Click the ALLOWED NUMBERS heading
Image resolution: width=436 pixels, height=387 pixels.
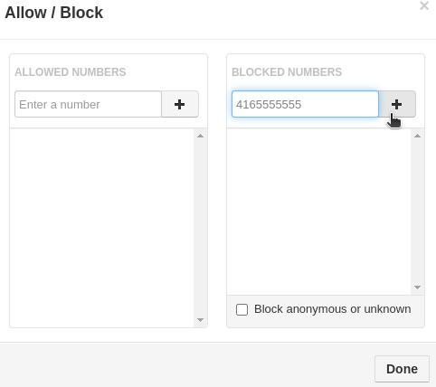71,72
